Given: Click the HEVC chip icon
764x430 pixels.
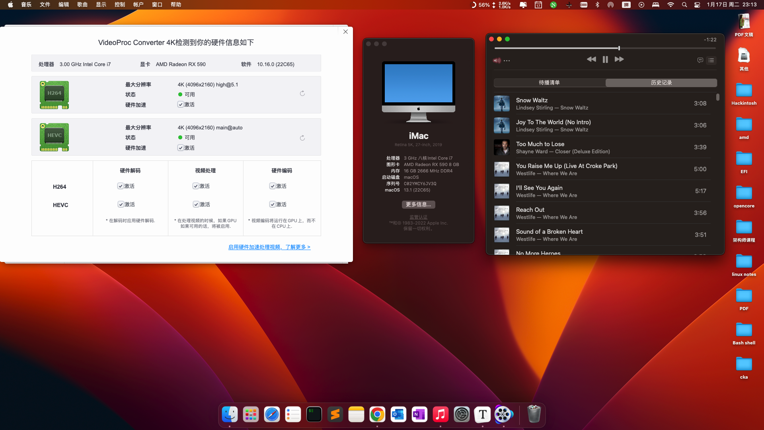Looking at the screenshot, I should point(54,137).
